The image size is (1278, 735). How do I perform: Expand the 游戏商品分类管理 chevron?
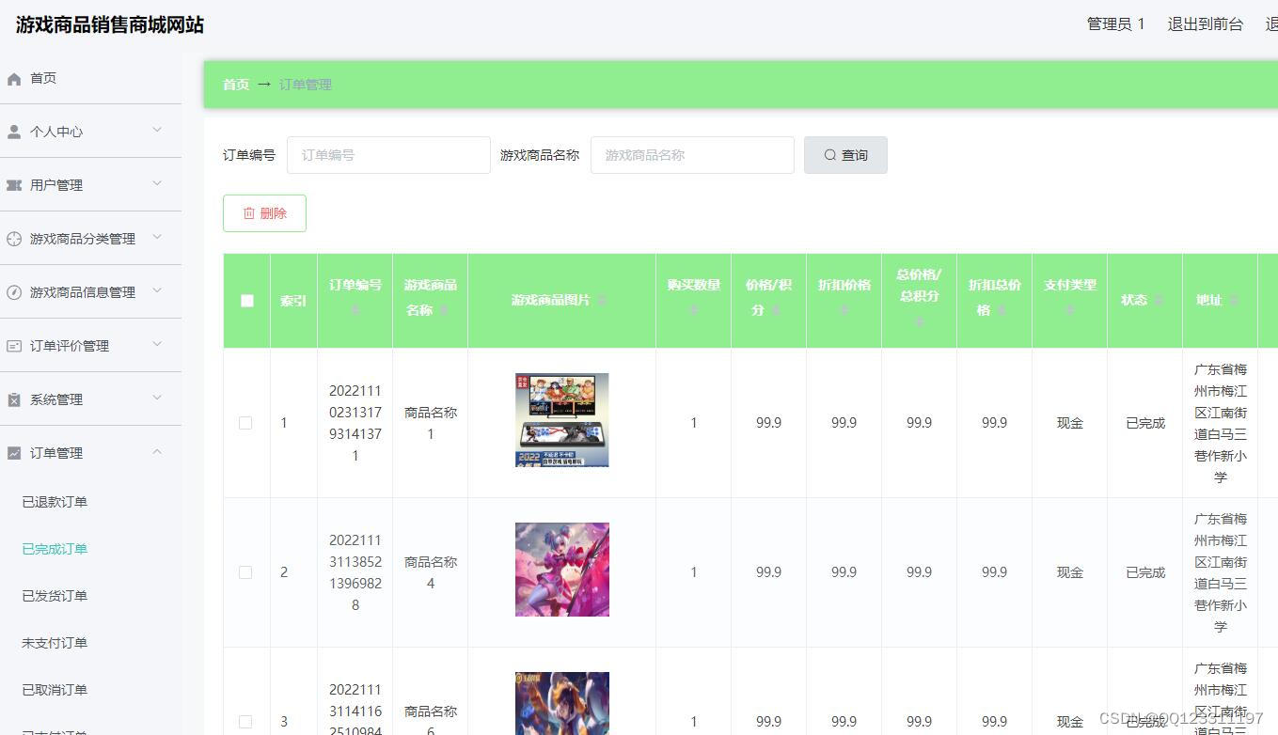tap(157, 238)
